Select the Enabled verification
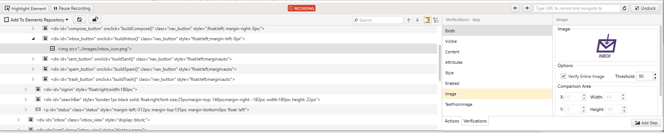The image size is (664, 133). (497, 83)
